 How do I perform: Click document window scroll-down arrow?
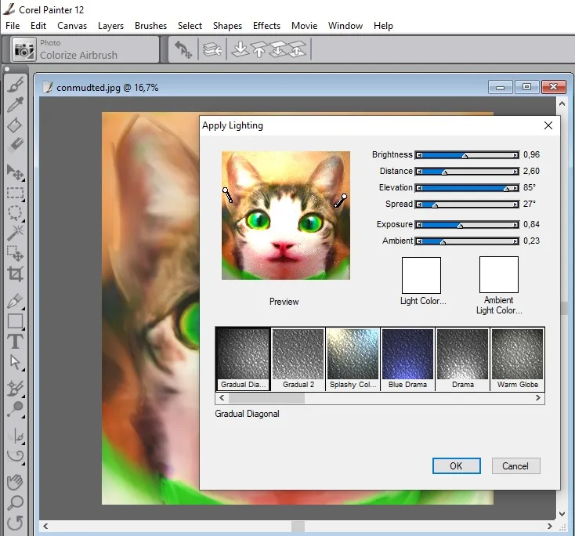[x=562, y=514]
